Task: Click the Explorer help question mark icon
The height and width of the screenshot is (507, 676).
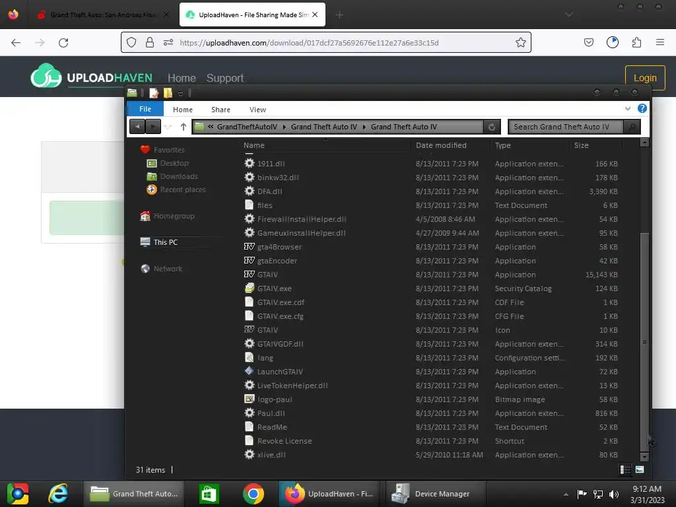Action: [642, 109]
